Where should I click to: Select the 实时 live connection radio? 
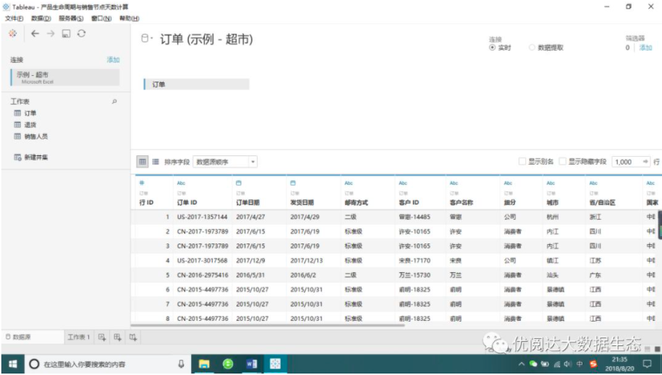click(x=492, y=48)
